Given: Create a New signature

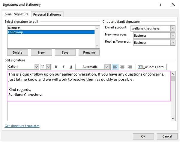Looking at the screenshot, I should (x=41, y=53).
